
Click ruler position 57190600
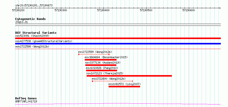(189, 10)
